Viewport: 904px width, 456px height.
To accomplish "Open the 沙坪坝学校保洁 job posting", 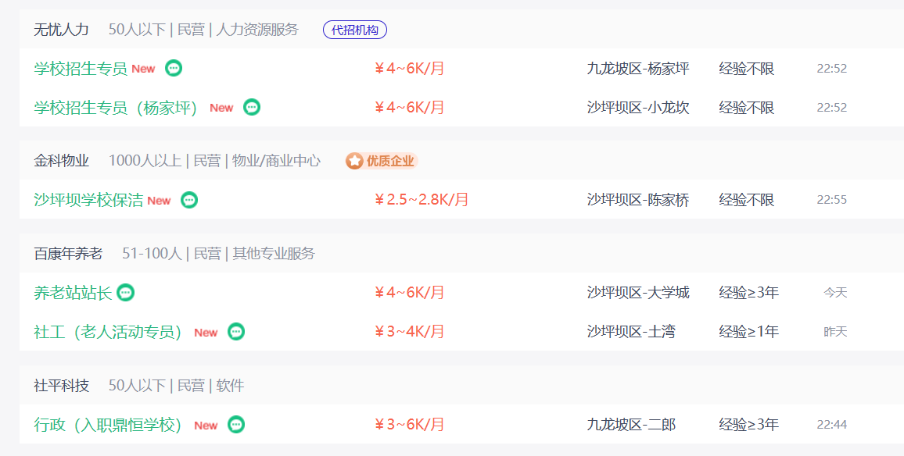I will pos(88,200).
